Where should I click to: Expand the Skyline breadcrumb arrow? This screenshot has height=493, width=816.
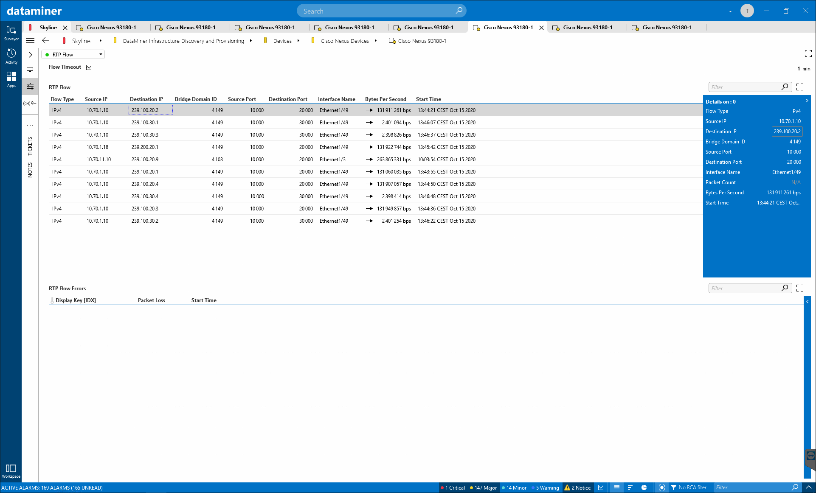coord(100,41)
